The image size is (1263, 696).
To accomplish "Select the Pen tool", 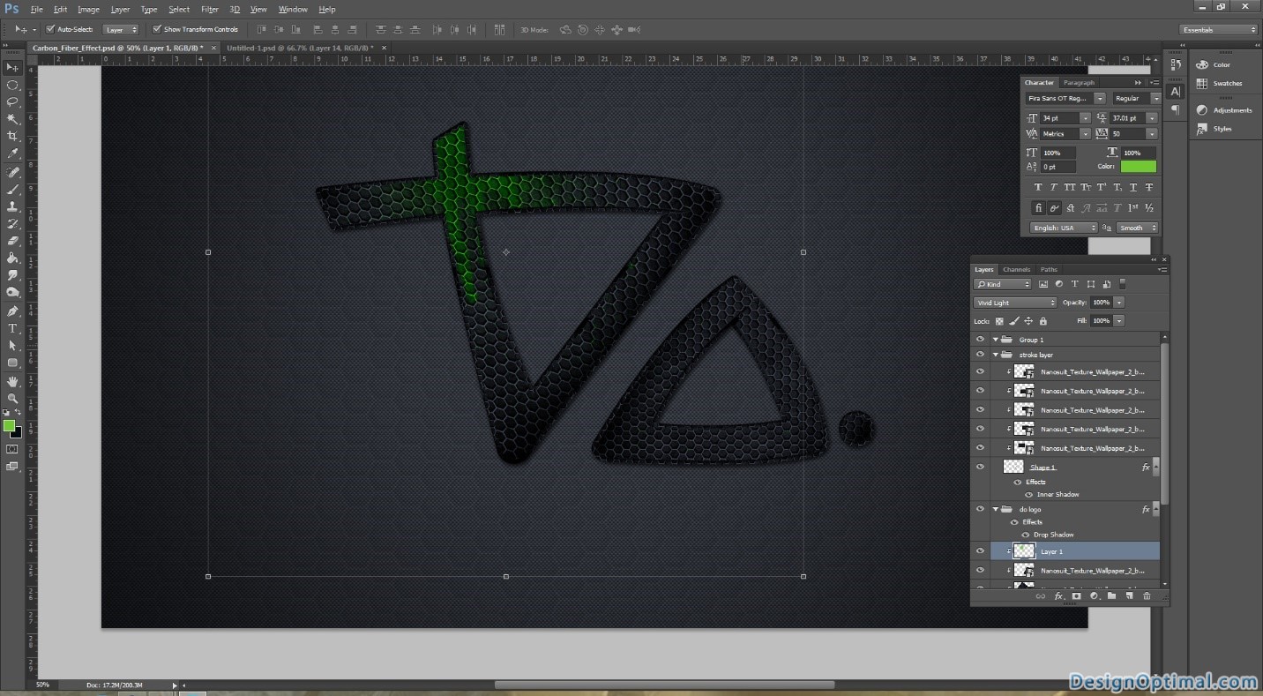I will (x=12, y=311).
